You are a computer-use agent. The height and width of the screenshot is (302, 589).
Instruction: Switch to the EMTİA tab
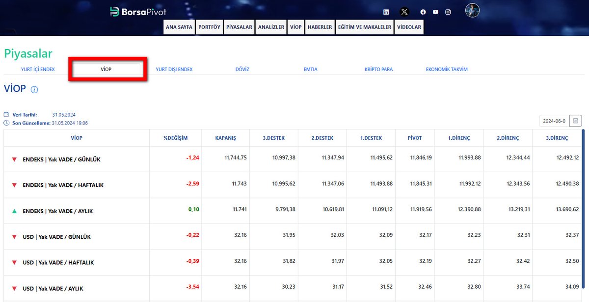[311, 69]
